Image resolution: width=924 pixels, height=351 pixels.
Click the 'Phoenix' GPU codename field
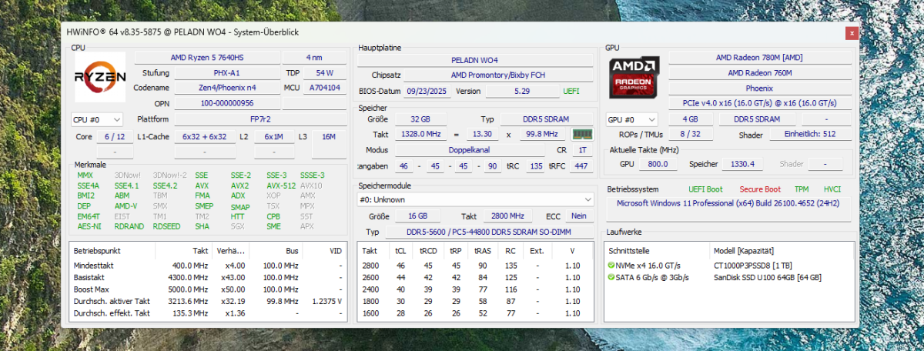(x=758, y=89)
